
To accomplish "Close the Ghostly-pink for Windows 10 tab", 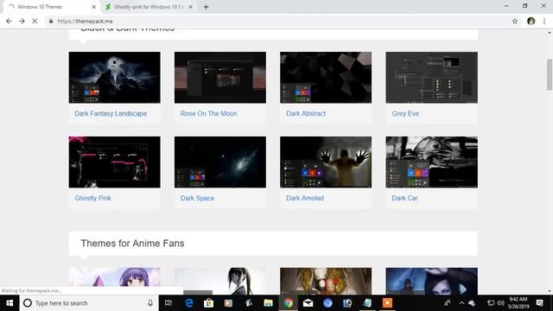I will (x=190, y=7).
